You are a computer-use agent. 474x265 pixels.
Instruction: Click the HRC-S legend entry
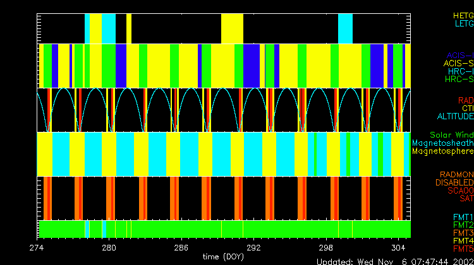tap(459, 79)
